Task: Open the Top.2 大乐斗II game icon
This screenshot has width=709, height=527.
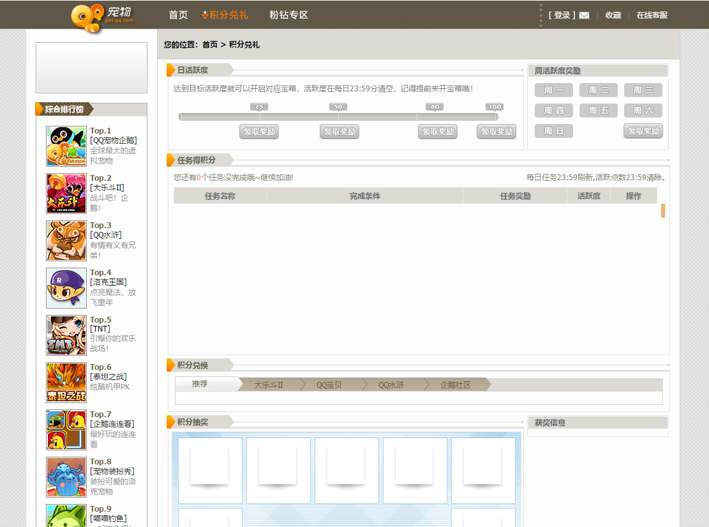Action: (66, 194)
